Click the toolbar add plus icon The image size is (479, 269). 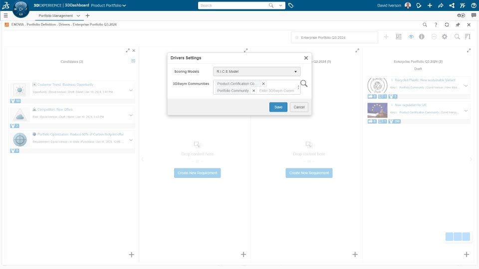point(386,37)
